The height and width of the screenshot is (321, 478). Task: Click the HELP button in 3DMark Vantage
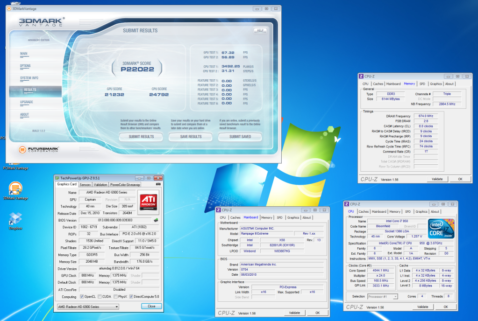click(260, 30)
